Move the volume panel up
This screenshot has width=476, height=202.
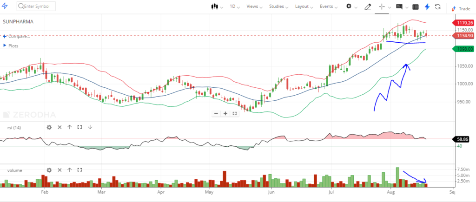pyautogui.click(x=69, y=170)
